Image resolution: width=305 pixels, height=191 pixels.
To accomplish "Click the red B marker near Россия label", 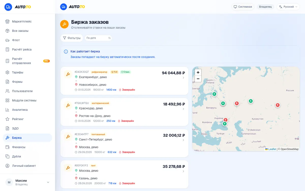I will tap(278, 105).
